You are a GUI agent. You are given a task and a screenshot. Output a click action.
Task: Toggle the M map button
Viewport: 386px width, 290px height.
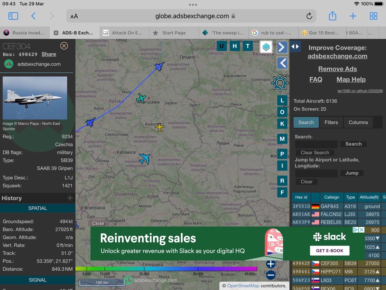coord(282,139)
